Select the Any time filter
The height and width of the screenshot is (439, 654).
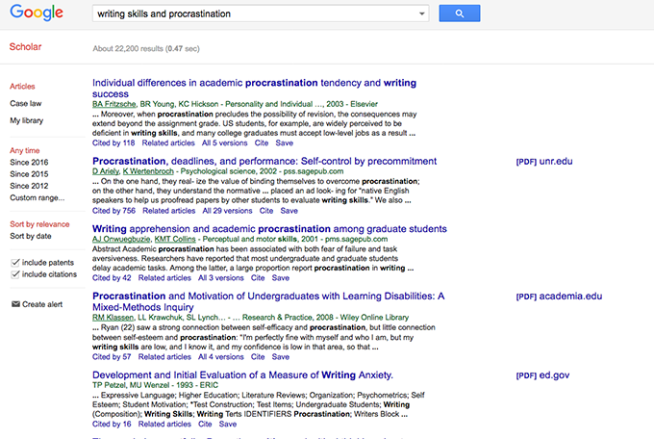click(25, 150)
